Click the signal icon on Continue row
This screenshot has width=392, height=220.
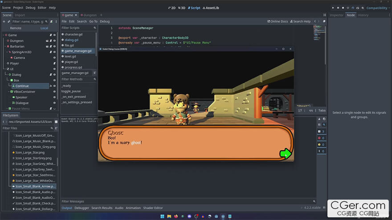51,86
